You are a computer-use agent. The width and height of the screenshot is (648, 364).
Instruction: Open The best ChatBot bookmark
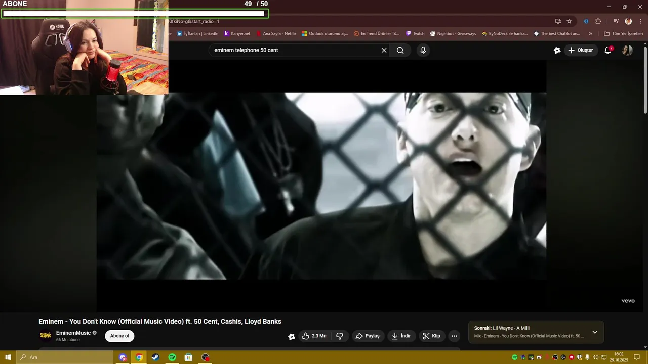pos(557,34)
